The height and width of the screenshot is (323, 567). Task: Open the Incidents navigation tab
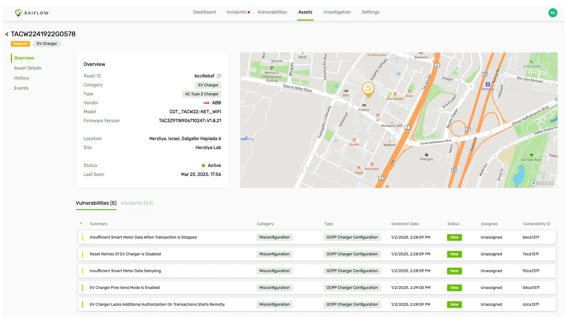click(x=237, y=12)
